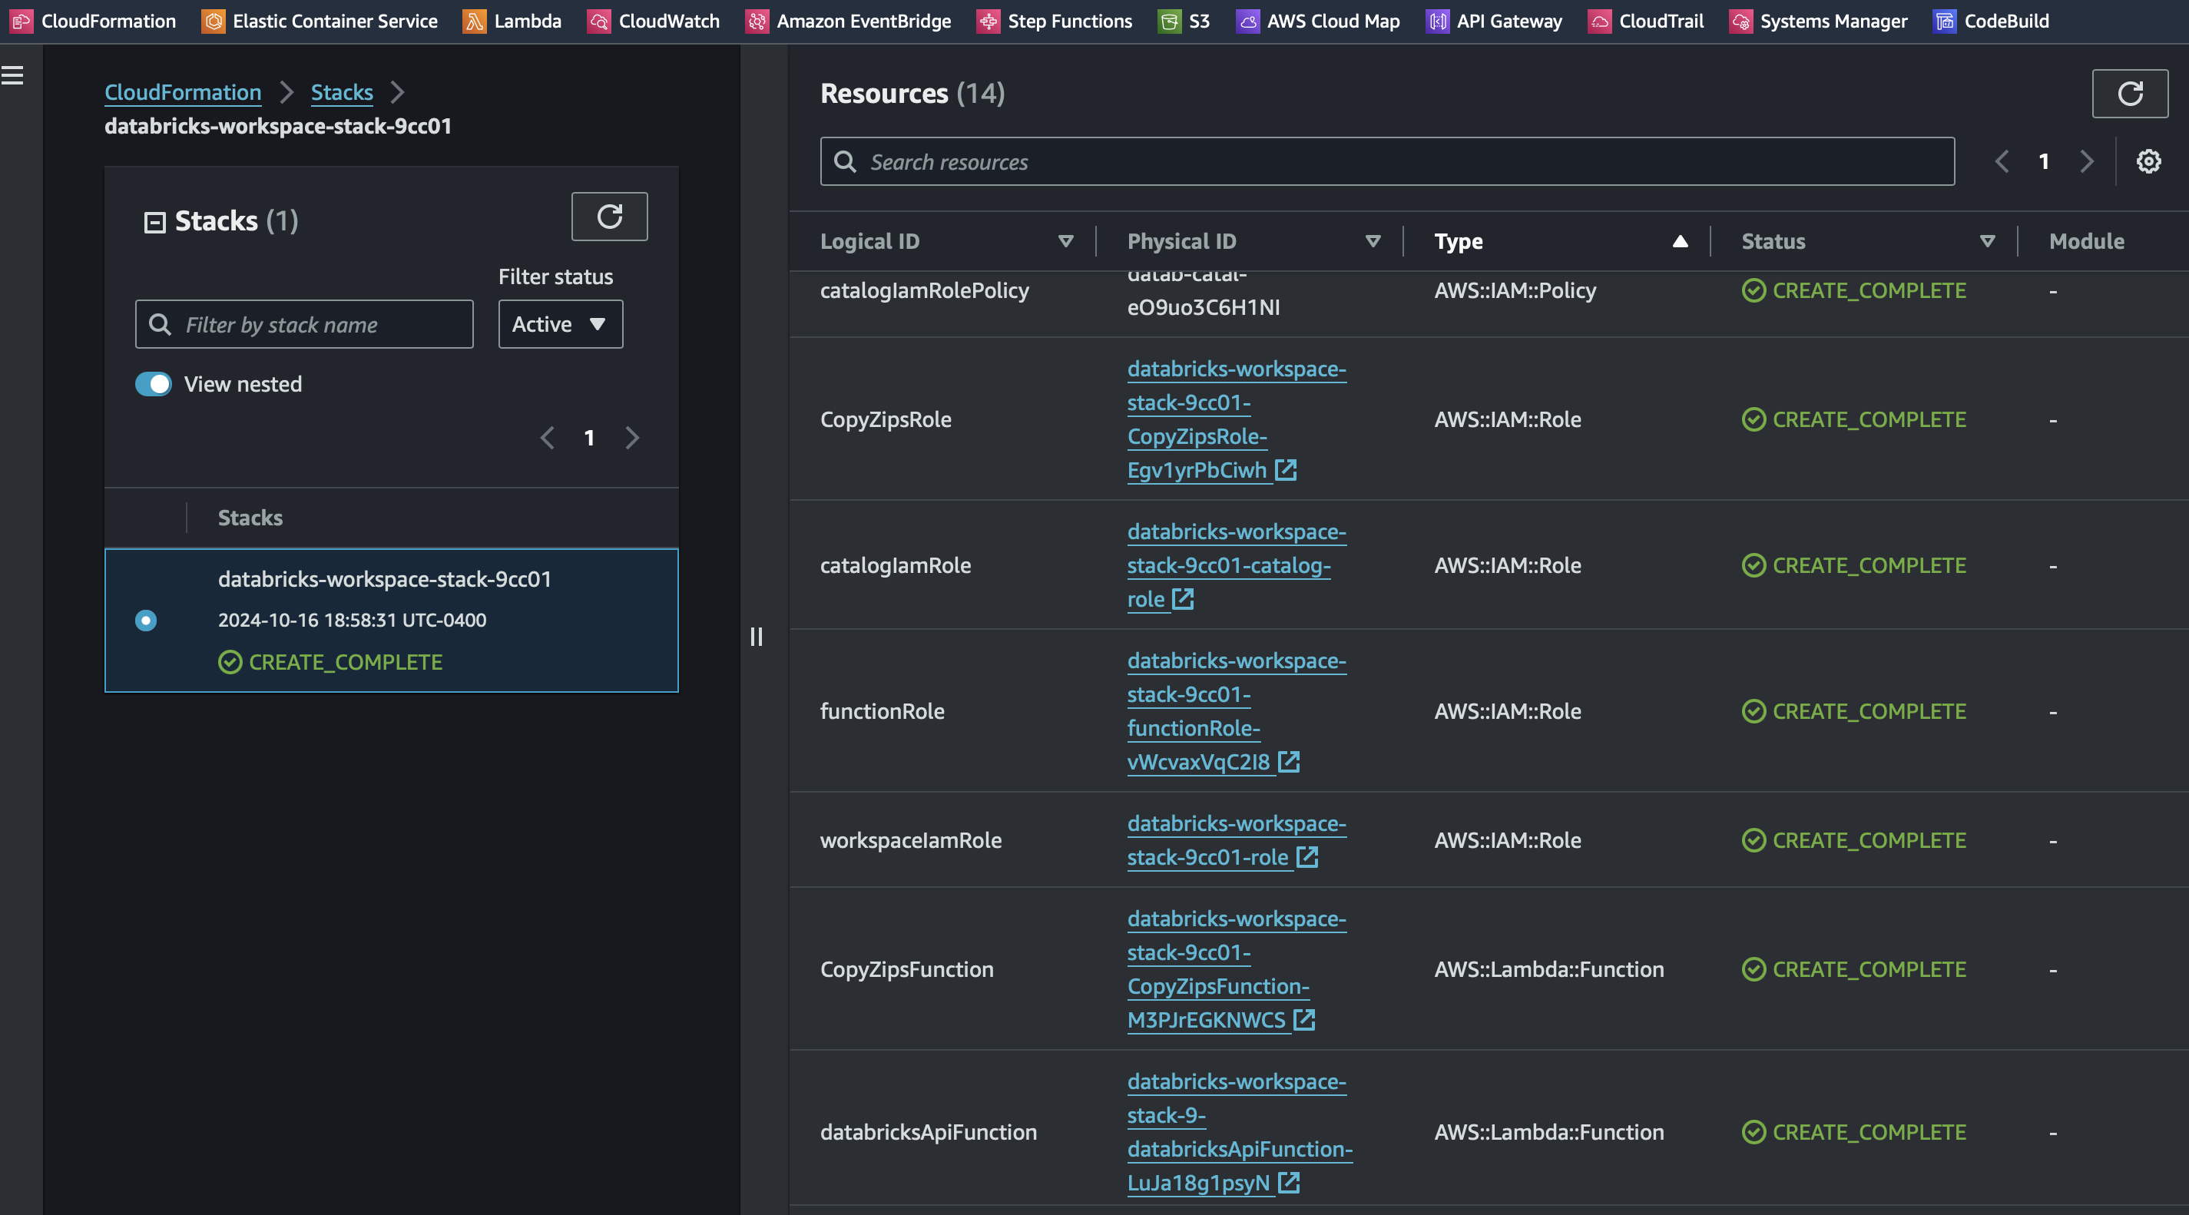
Task: Open CloudFormation service shortcut in top bar
Action: click(94, 22)
